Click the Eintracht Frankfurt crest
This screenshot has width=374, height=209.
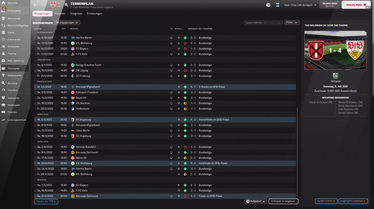[x=73, y=92]
